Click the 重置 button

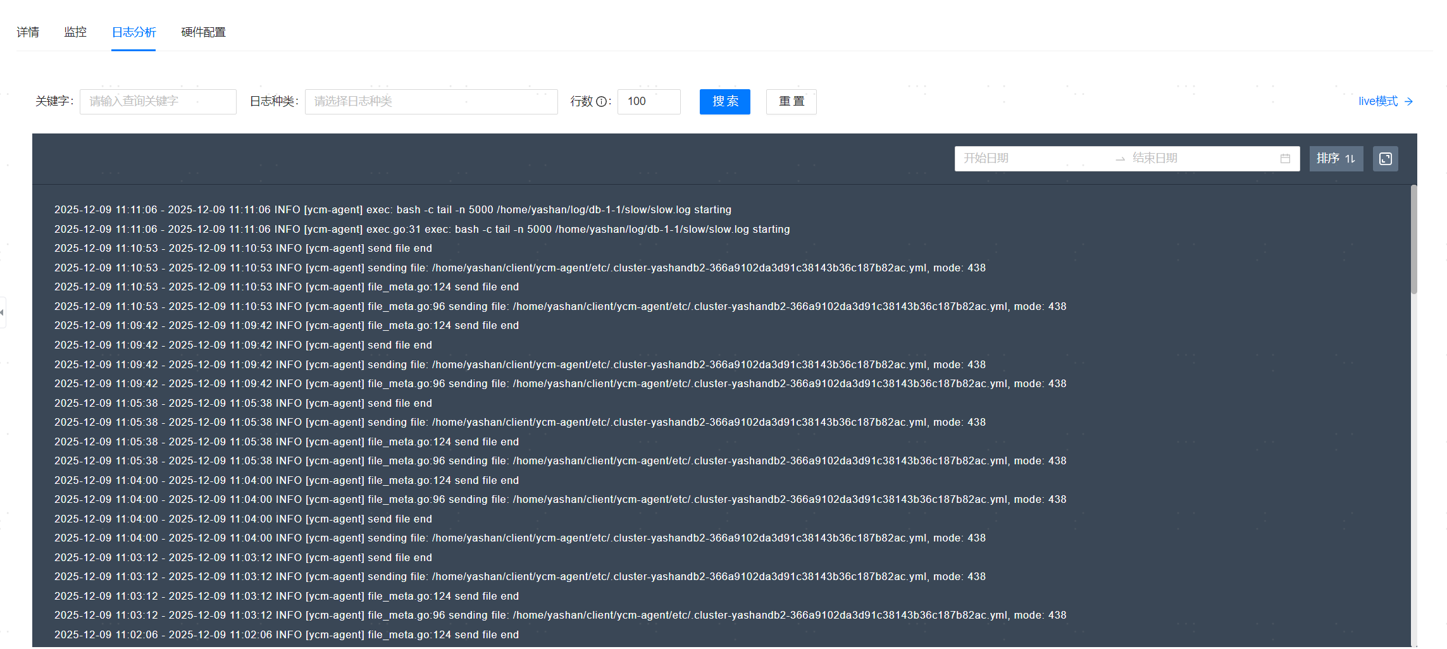coord(791,102)
